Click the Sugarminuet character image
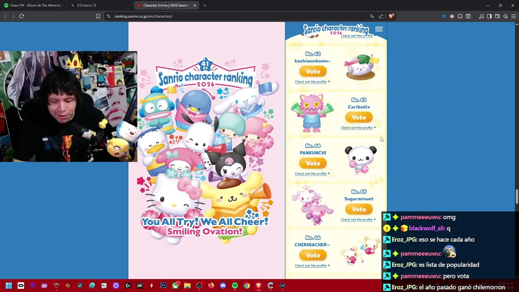Viewport: 519px width, 292px height. coord(311,205)
